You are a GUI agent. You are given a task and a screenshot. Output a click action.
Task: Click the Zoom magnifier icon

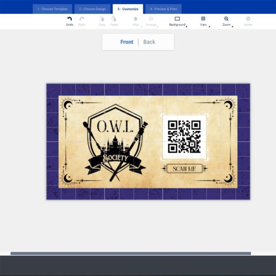click(x=227, y=19)
